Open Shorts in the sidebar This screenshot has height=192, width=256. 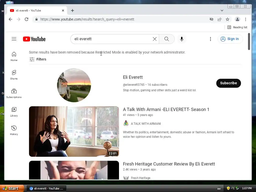pyautogui.click(x=14, y=75)
